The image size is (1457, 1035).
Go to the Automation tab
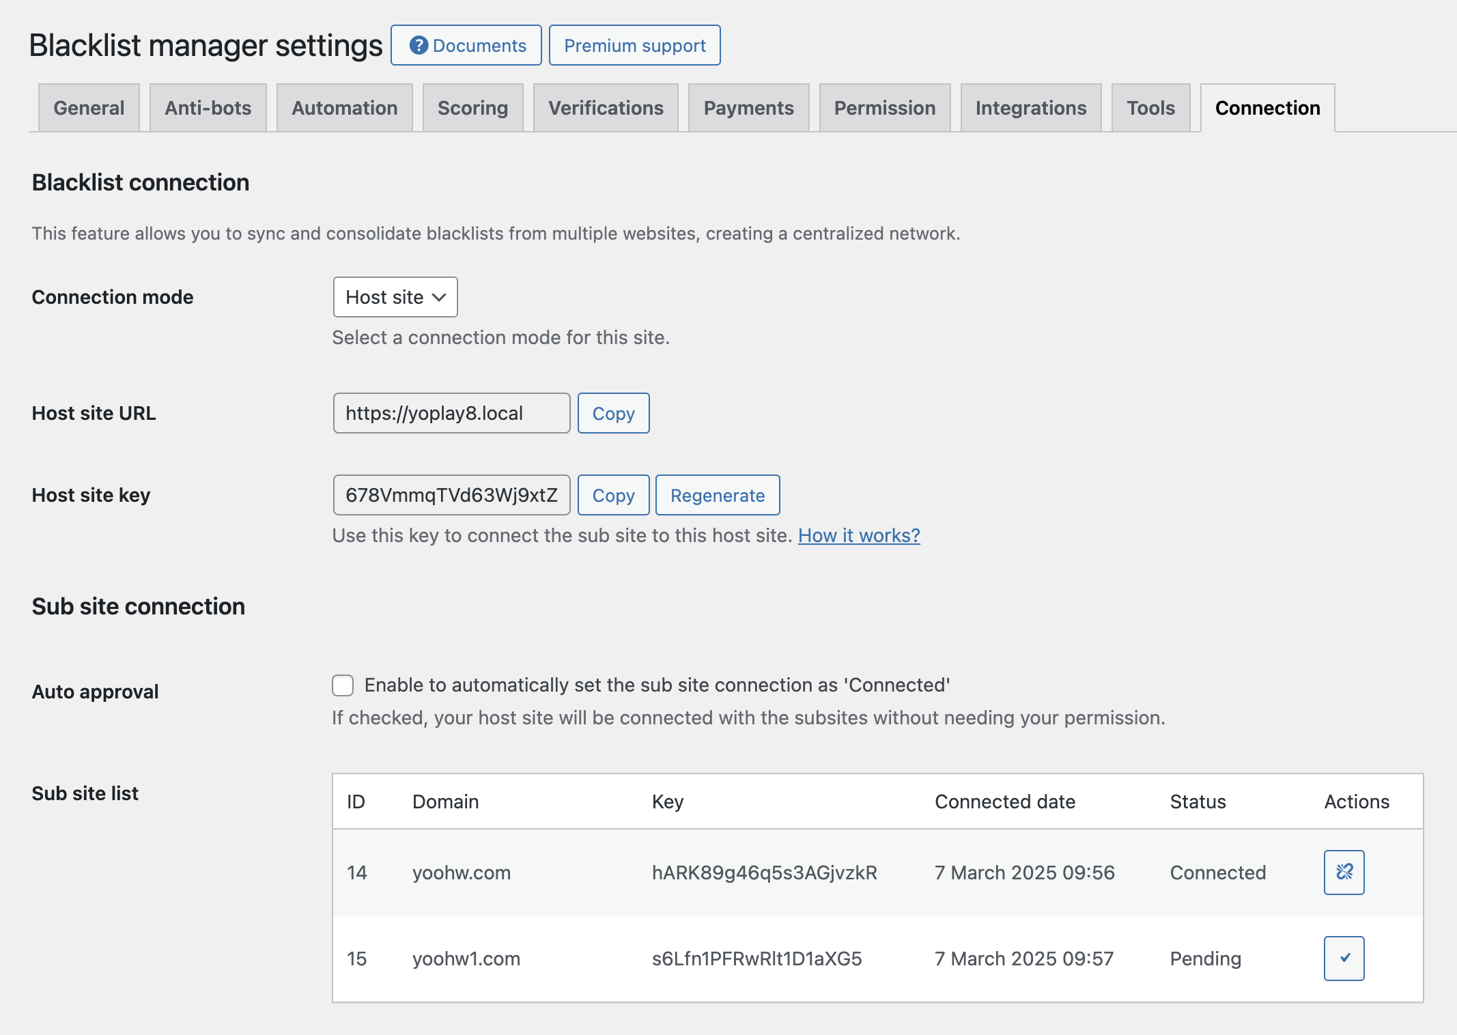click(345, 108)
